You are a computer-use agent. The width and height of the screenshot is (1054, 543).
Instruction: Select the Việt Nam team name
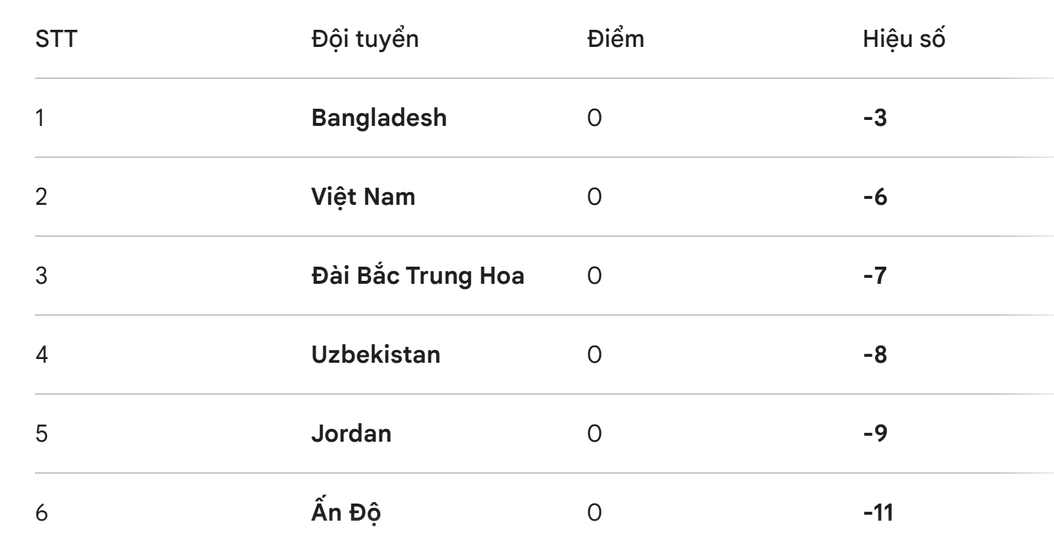[x=363, y=197]
